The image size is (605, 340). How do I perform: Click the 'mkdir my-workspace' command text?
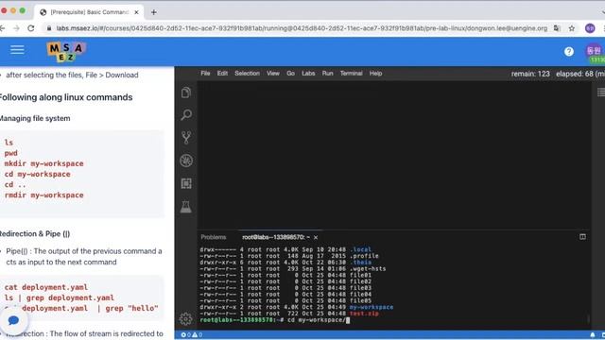click(x=44, y=163)
